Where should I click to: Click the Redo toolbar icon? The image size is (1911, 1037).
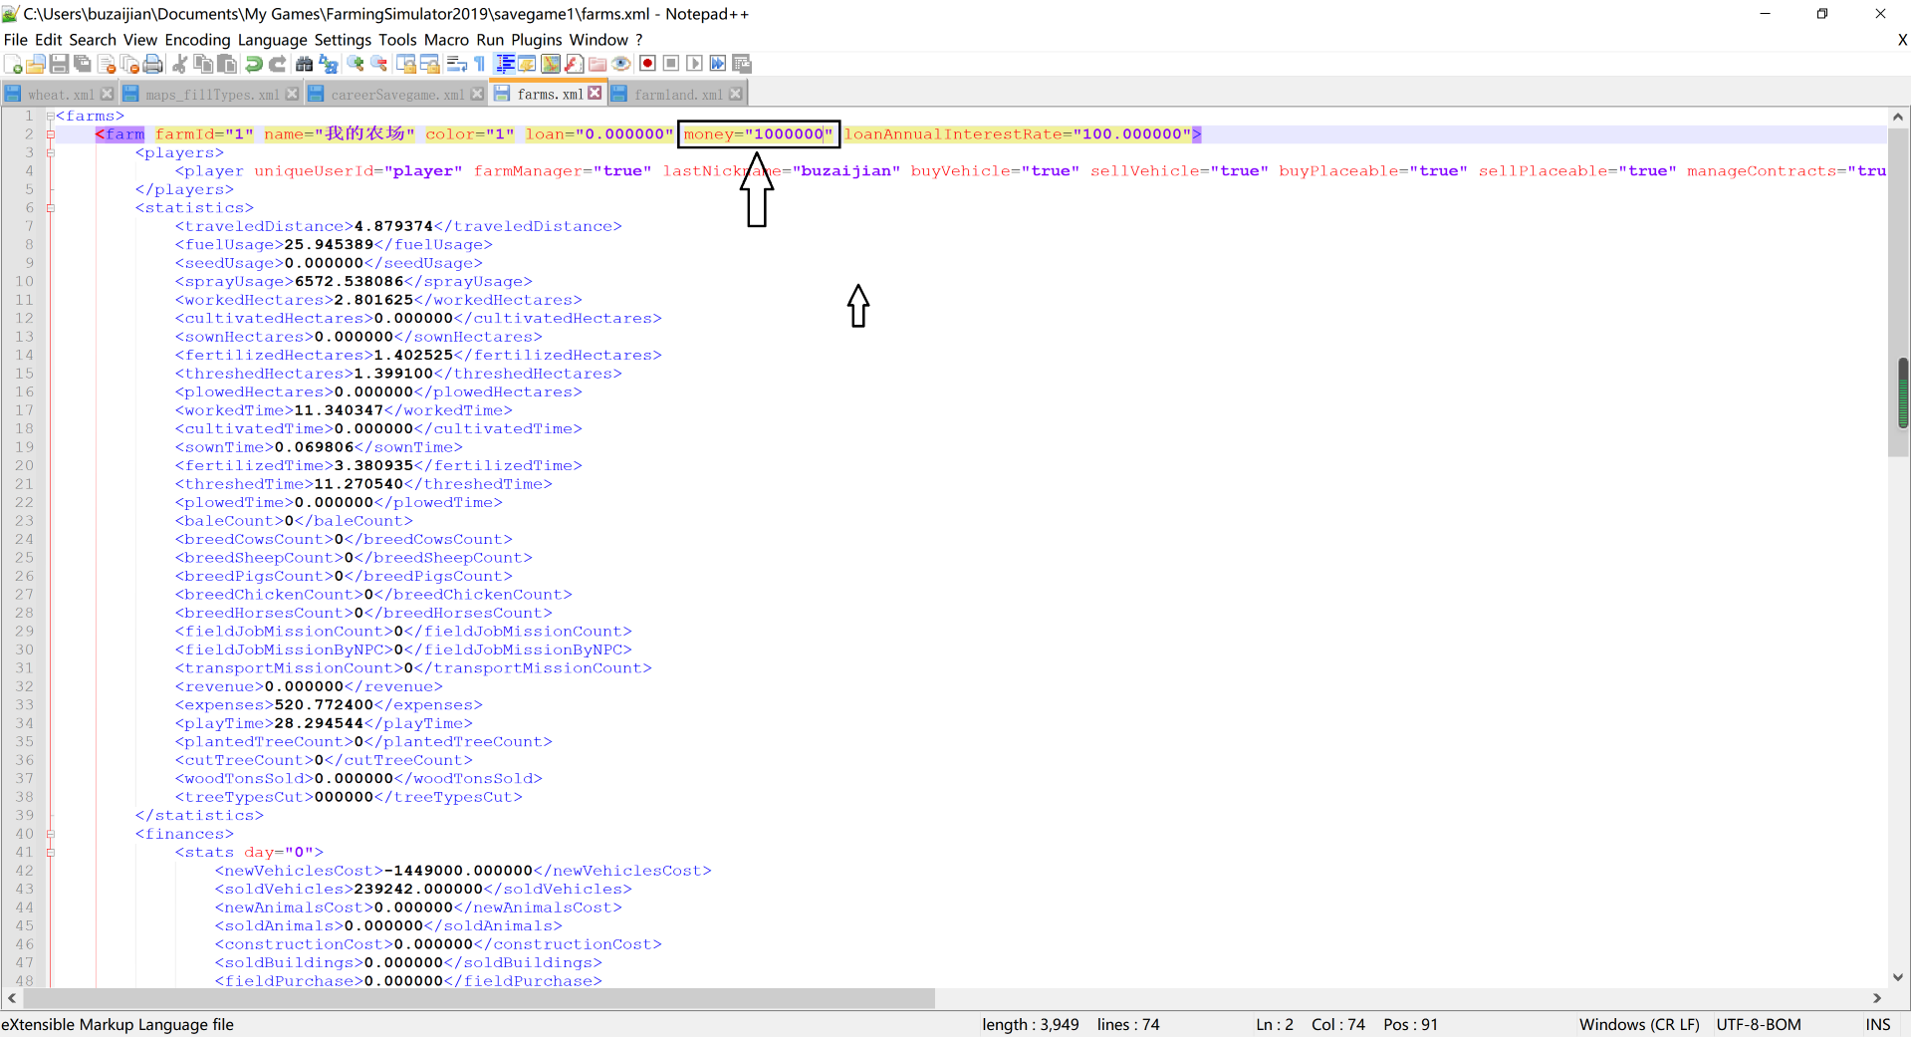[278, 64]
